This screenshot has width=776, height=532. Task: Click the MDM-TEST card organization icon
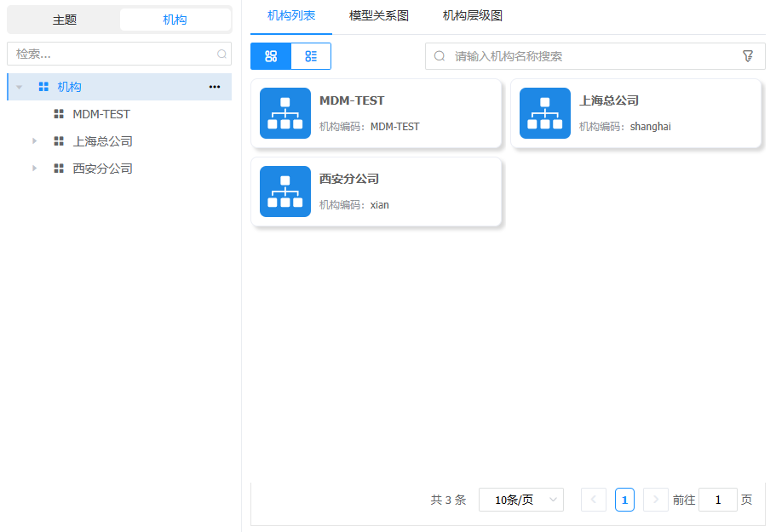point(285,113)
